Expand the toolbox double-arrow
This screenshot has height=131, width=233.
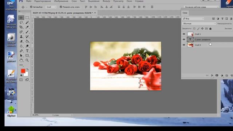(x=19, y=11)
